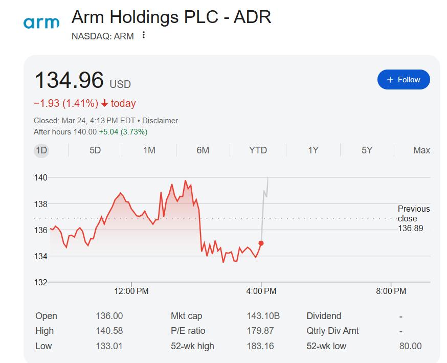Click the P/E ratio statistic label
Screen dimensions: 447x363
(x=188, y=331)
